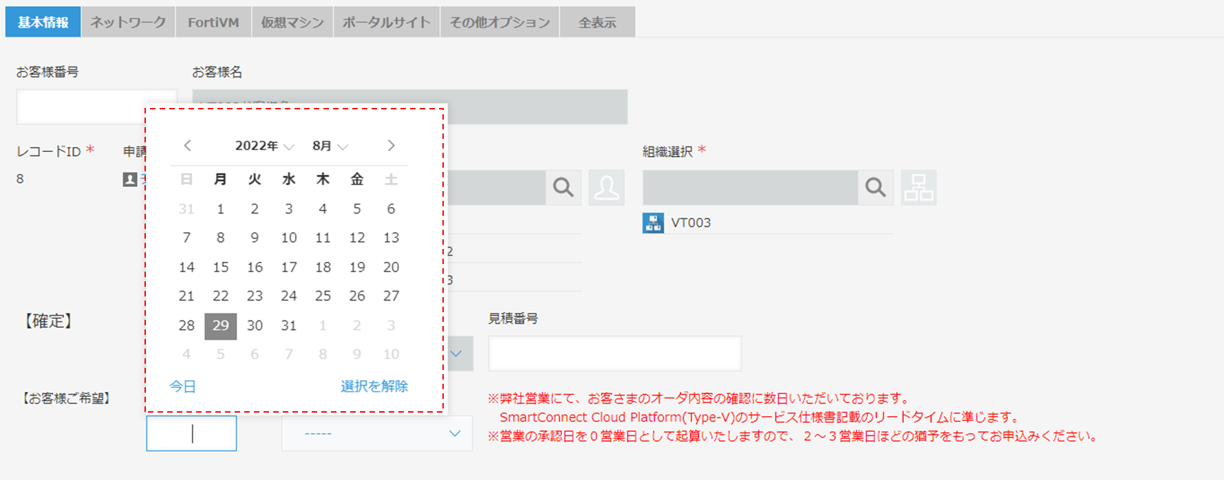Pick date 20 in the calendar
1224x480 pixels.
[391, 267]
